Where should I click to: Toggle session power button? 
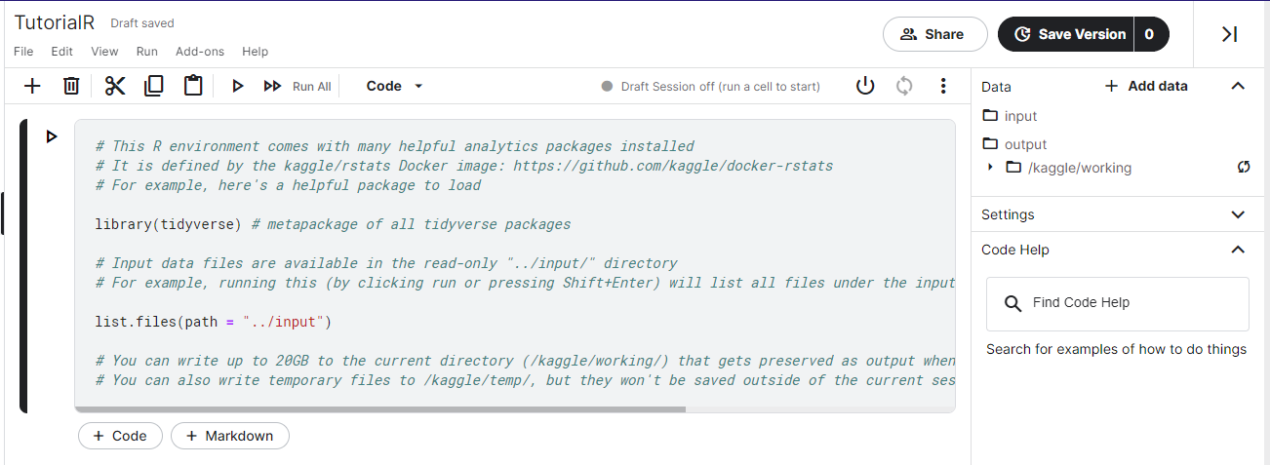865,86
